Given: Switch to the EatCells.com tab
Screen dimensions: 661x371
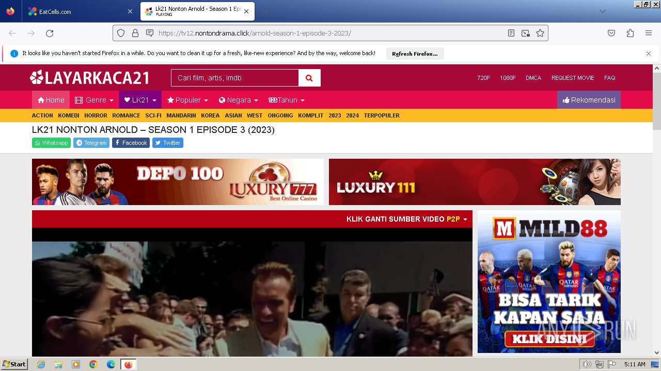Looking at the screenshot, I should pyautogui.click(x=80, y=11).
